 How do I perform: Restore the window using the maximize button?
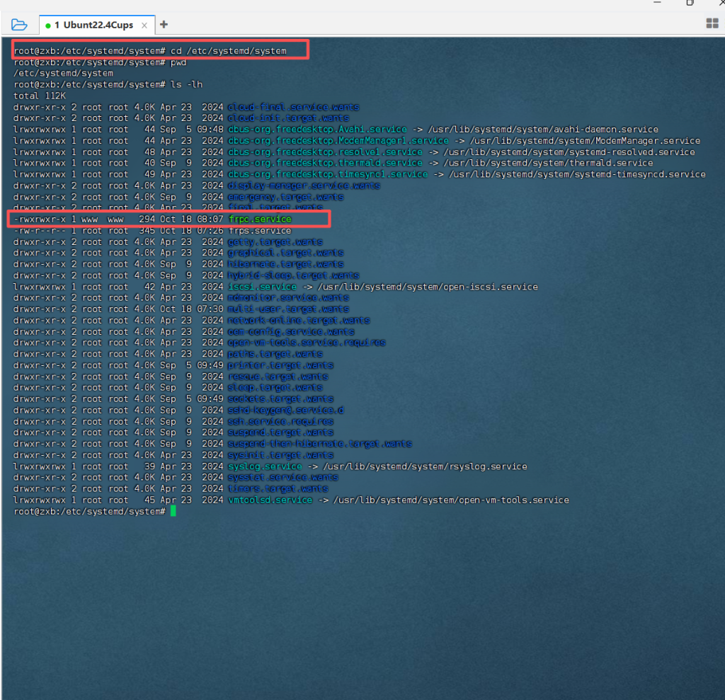[x=690, y=3]
